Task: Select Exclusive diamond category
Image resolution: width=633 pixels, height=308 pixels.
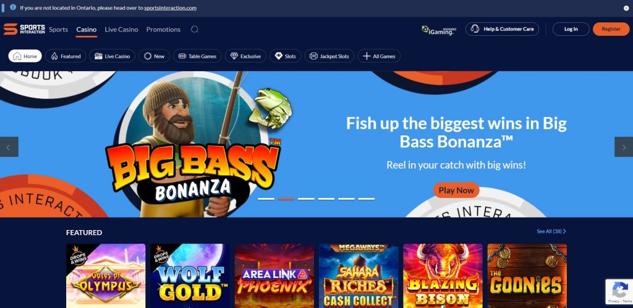Action: [245, 56]
